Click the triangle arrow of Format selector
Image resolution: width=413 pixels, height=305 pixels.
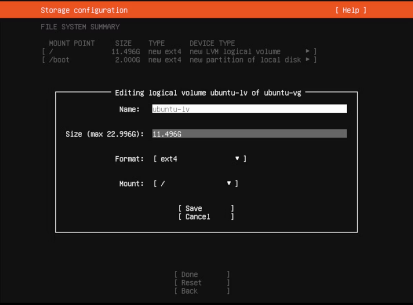[237, 158]
